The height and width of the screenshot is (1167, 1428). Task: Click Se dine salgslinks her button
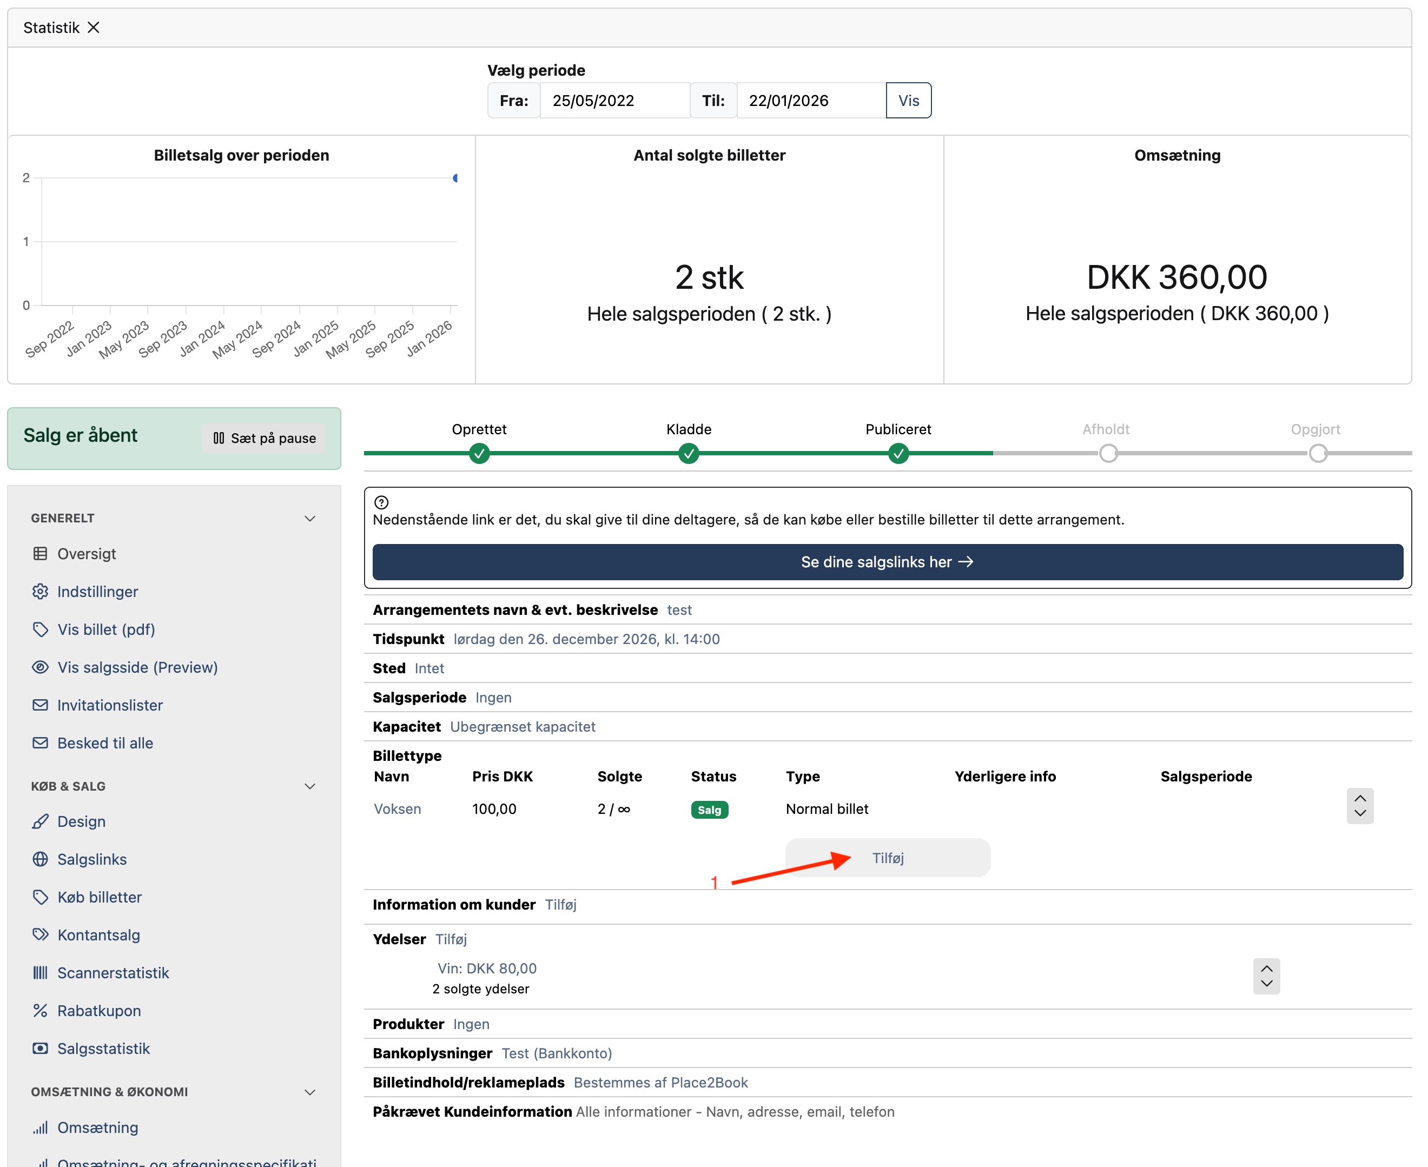click(887, 562)
